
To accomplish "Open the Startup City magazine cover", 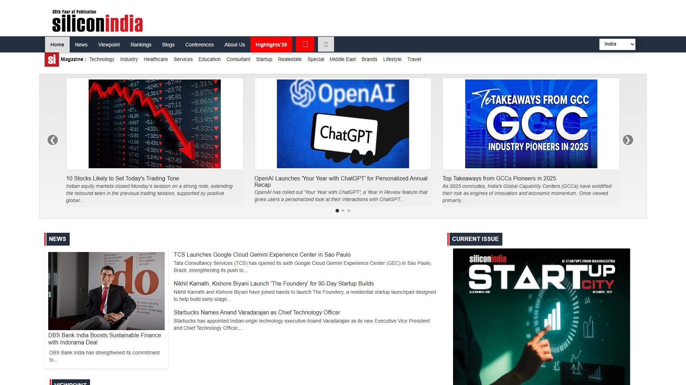I will [x=541, y=317].
